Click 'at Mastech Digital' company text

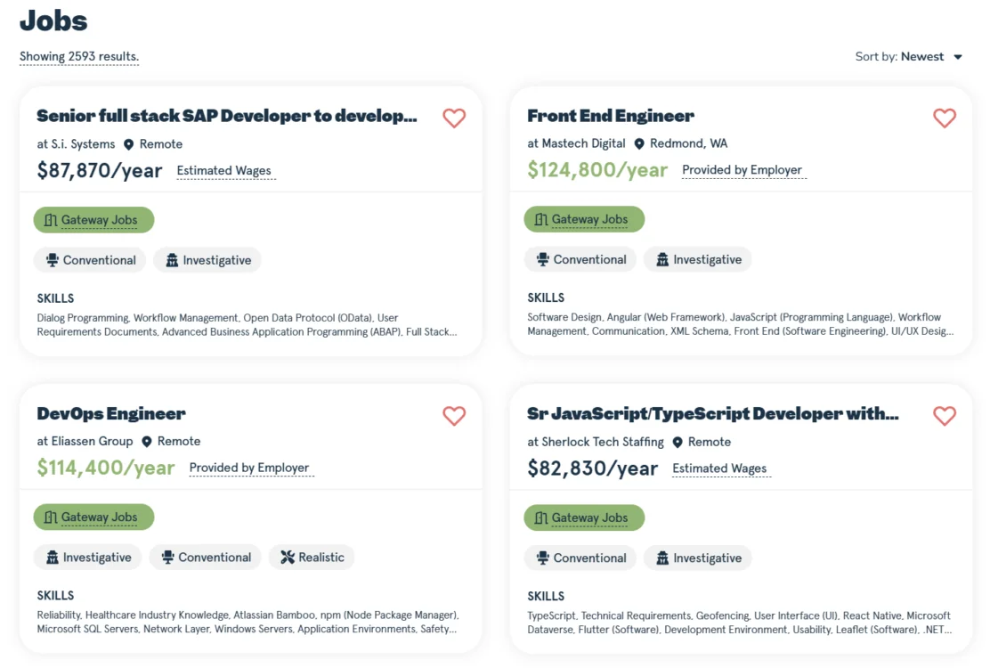pos(576,143)
